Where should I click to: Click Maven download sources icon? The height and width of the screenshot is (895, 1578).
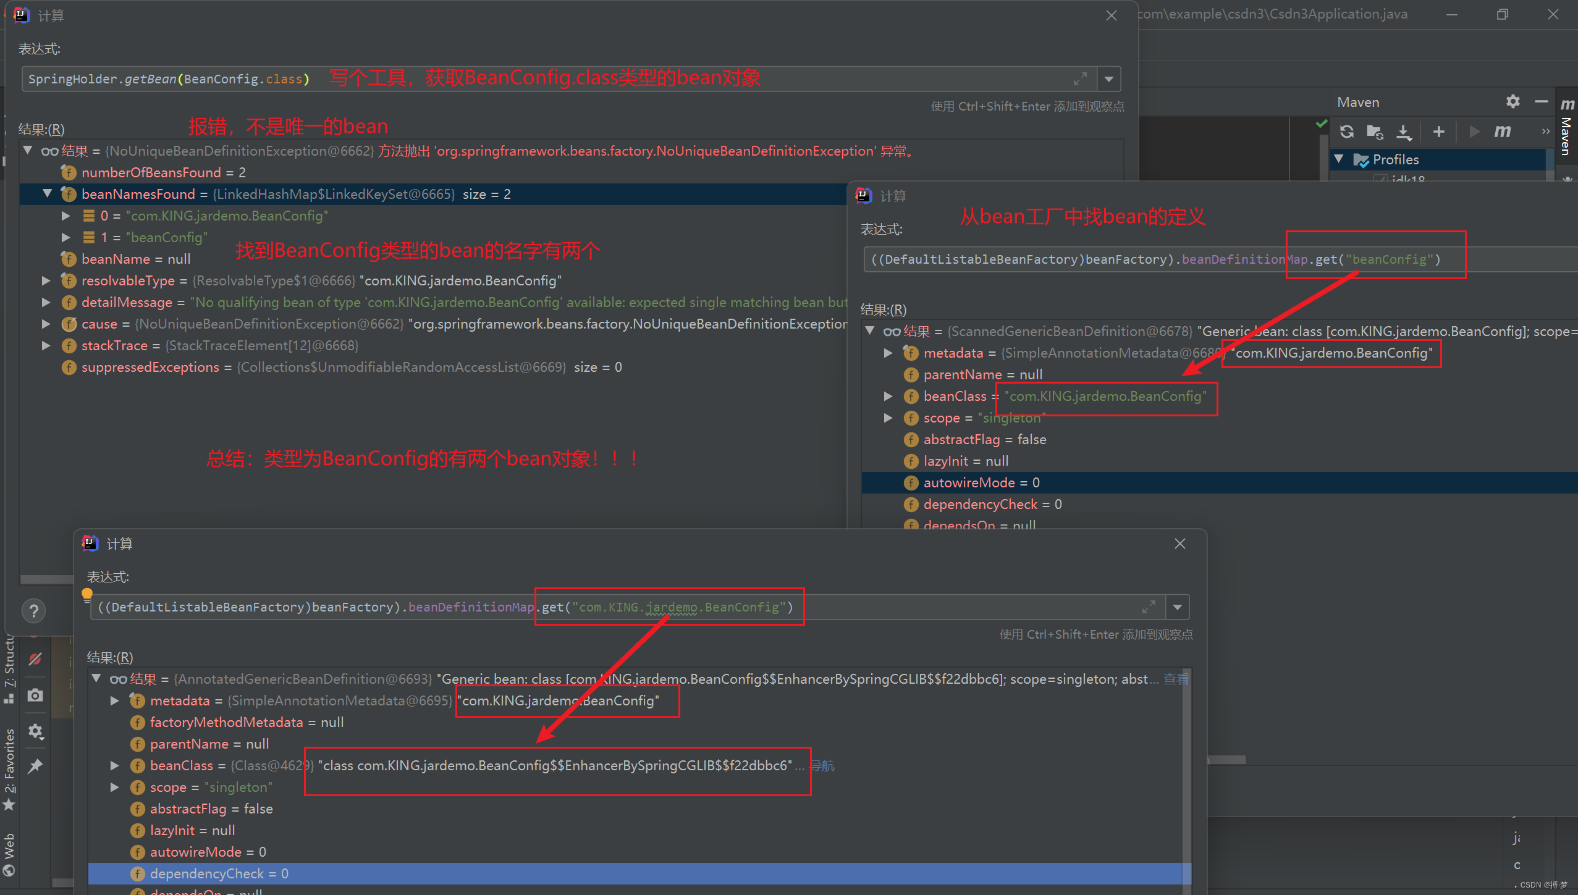click(1404, 132)
